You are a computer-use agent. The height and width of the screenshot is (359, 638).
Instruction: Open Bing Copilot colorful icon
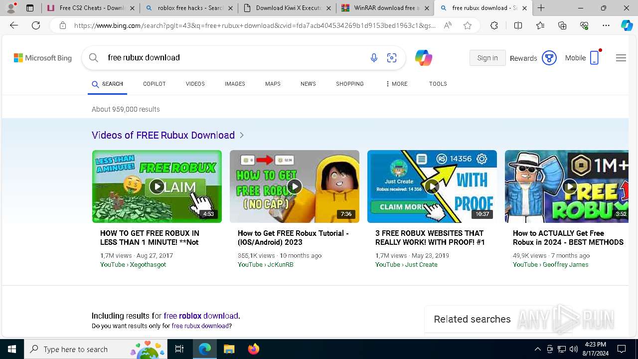pos(424,58)
